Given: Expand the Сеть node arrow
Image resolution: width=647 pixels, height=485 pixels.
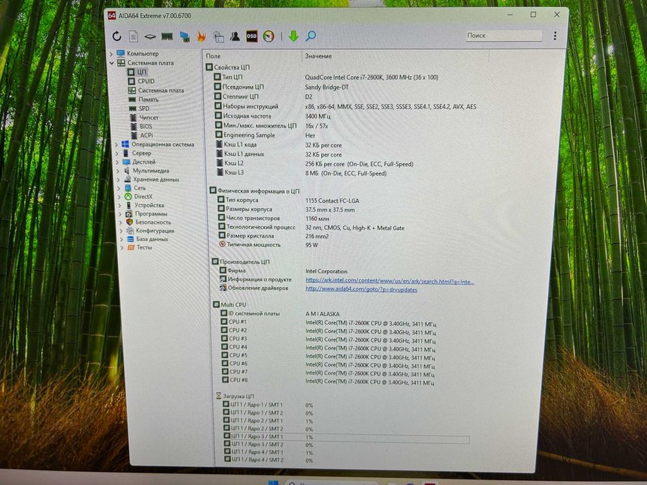Looking at the screenshot, I should click(119, 188).
